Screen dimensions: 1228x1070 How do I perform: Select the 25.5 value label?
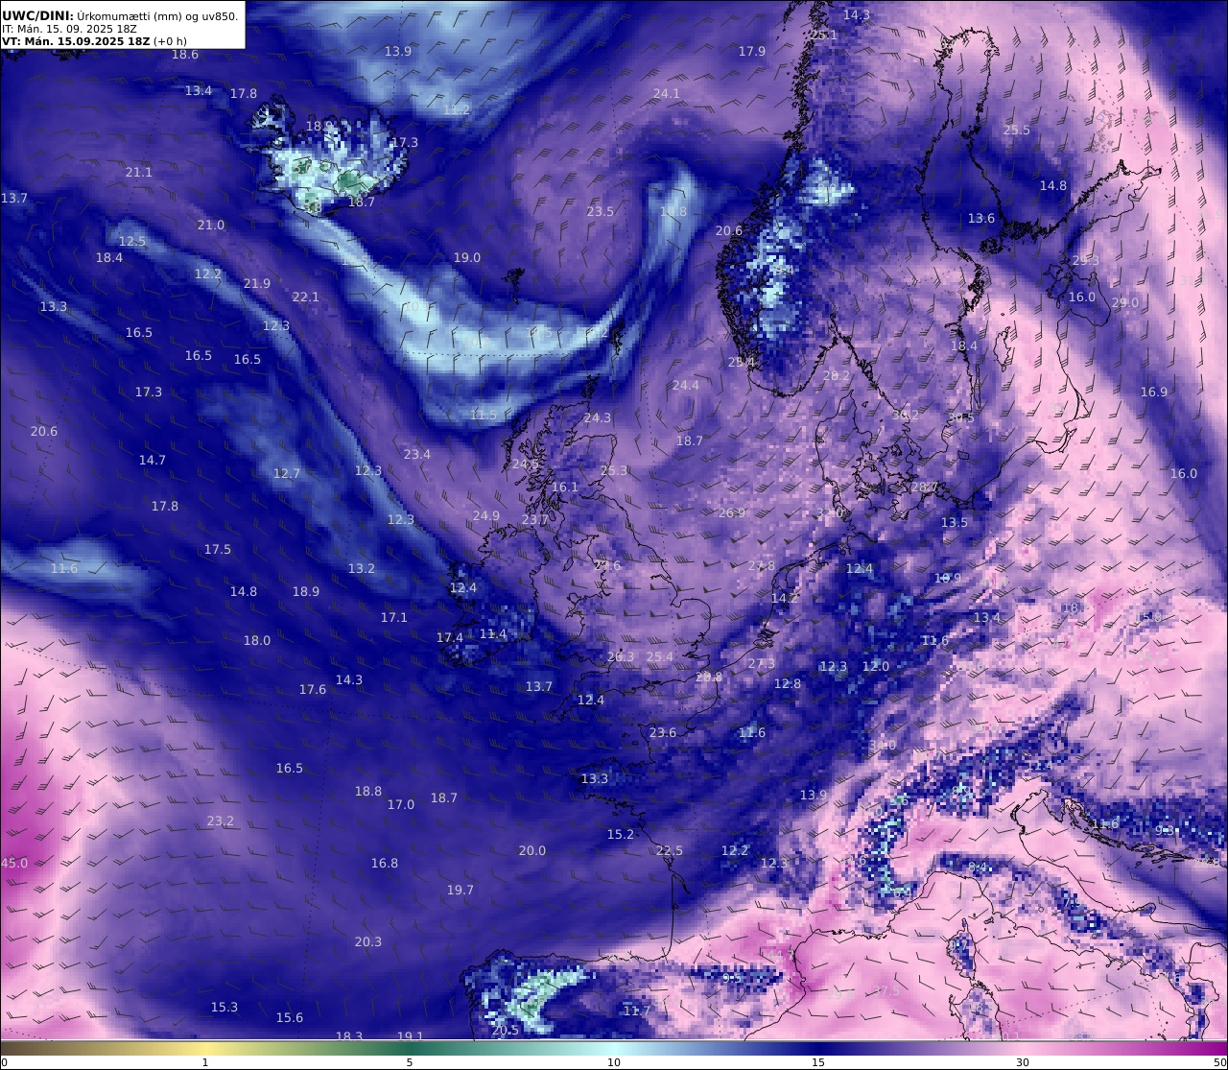(x=1016, y=131)
